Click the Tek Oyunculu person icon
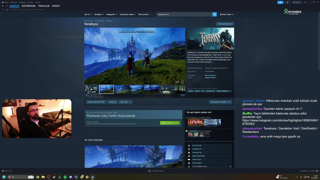This screenshot has width=320, height=180. pos(189,145)
